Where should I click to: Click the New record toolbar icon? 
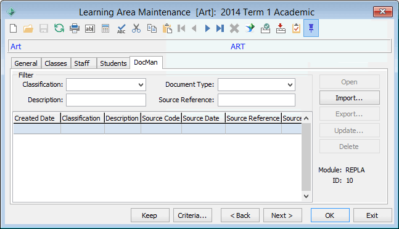[13, 28]
